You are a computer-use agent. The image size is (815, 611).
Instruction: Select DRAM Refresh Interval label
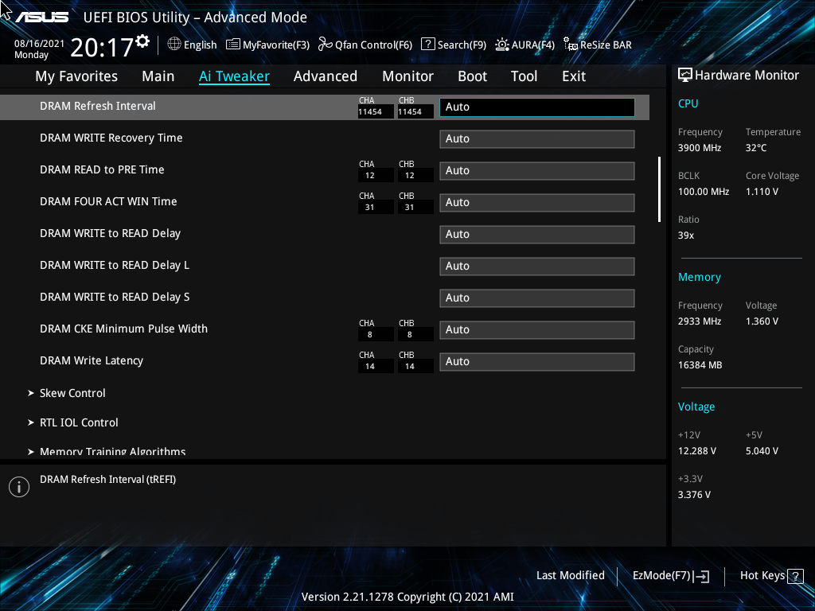pyautogui.click(x=98, y=106)
